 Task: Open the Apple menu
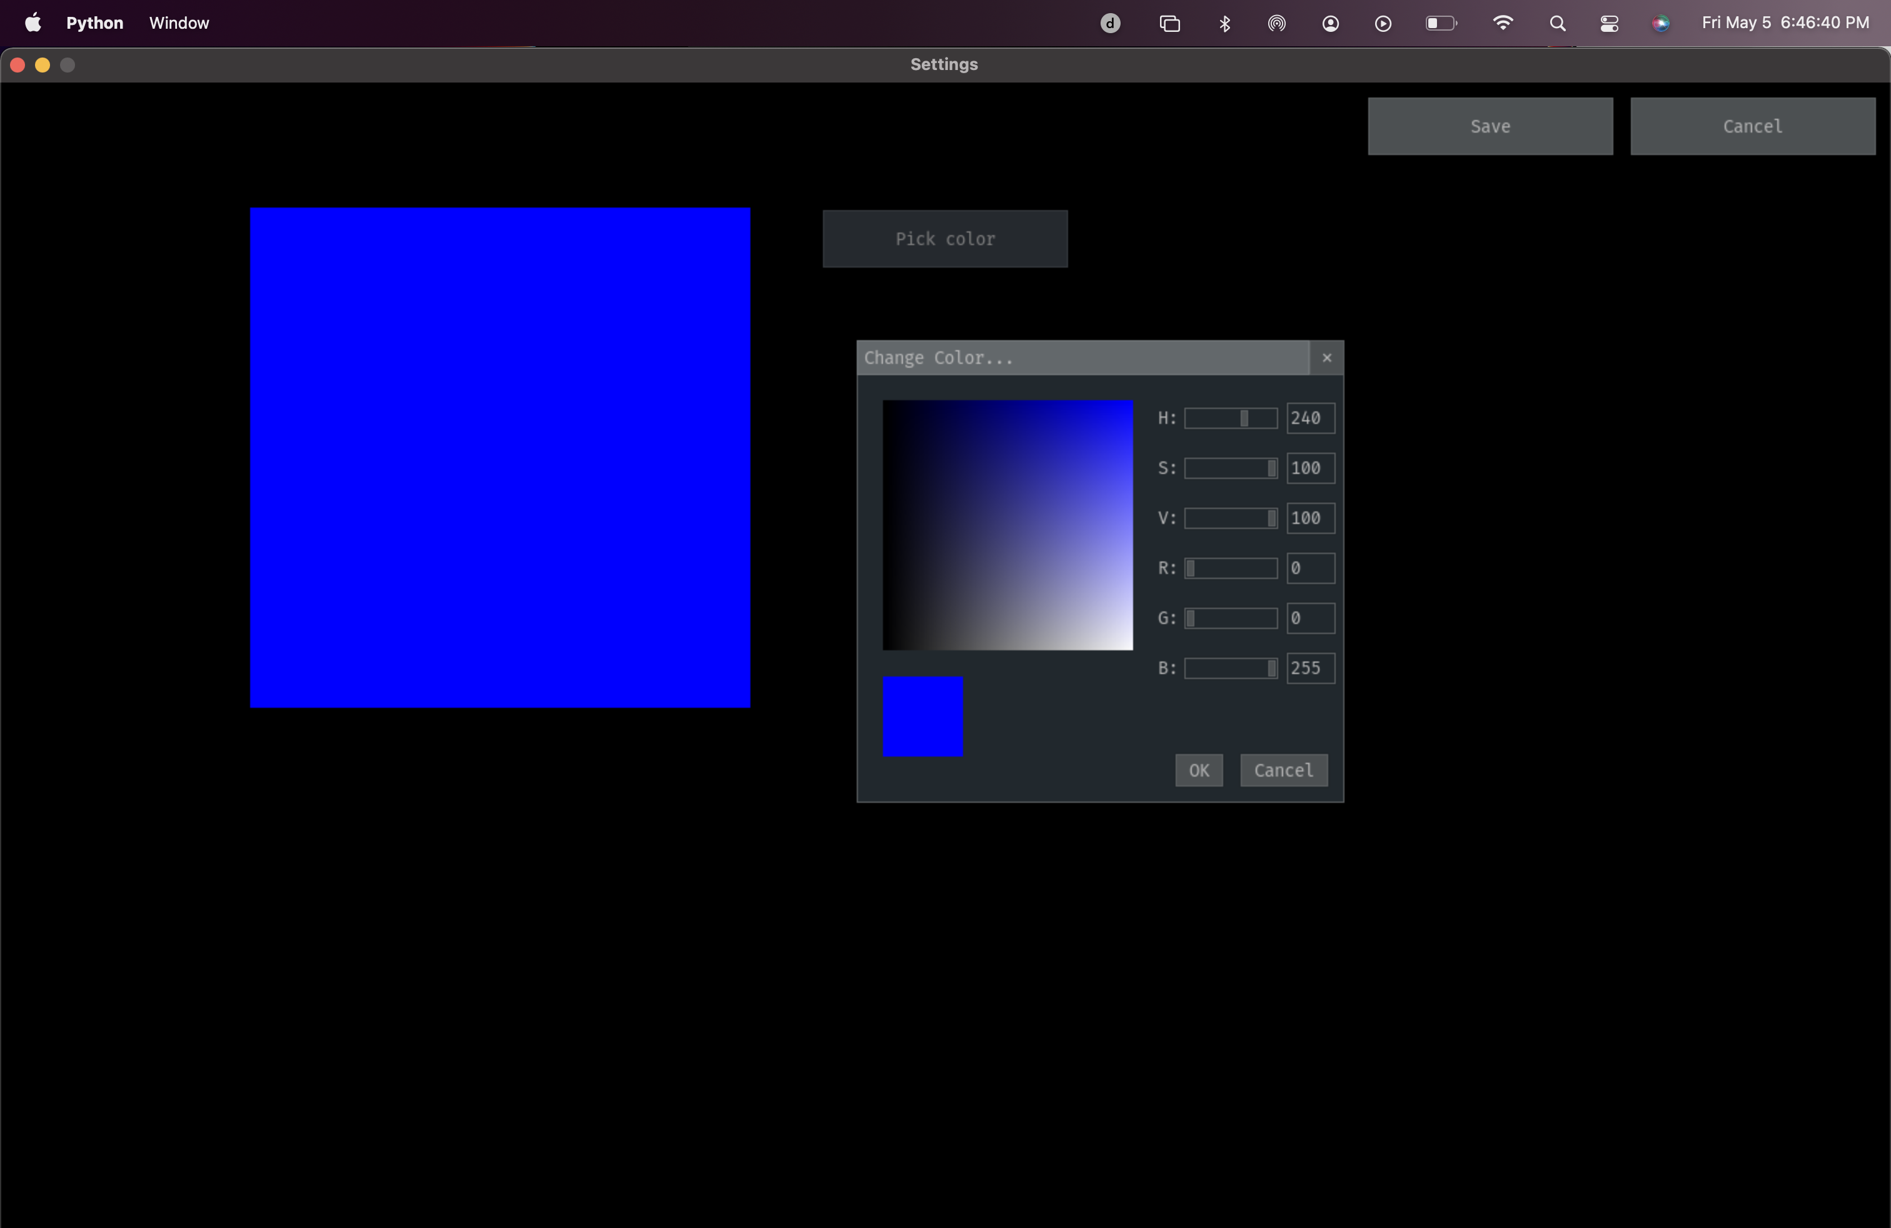pos(32,23)
